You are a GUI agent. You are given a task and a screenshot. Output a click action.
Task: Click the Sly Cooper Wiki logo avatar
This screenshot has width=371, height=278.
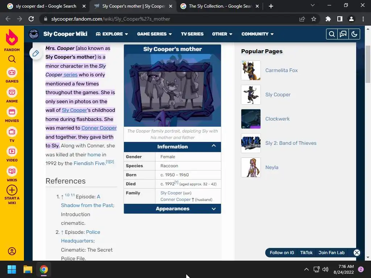34,34
